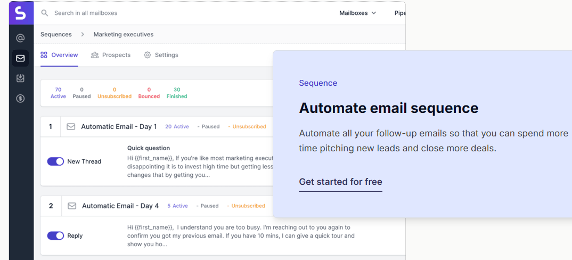This screenshot has height=260, width=572.
Task: Expand the Mailboxes dropdown
Action: point(357,13)
